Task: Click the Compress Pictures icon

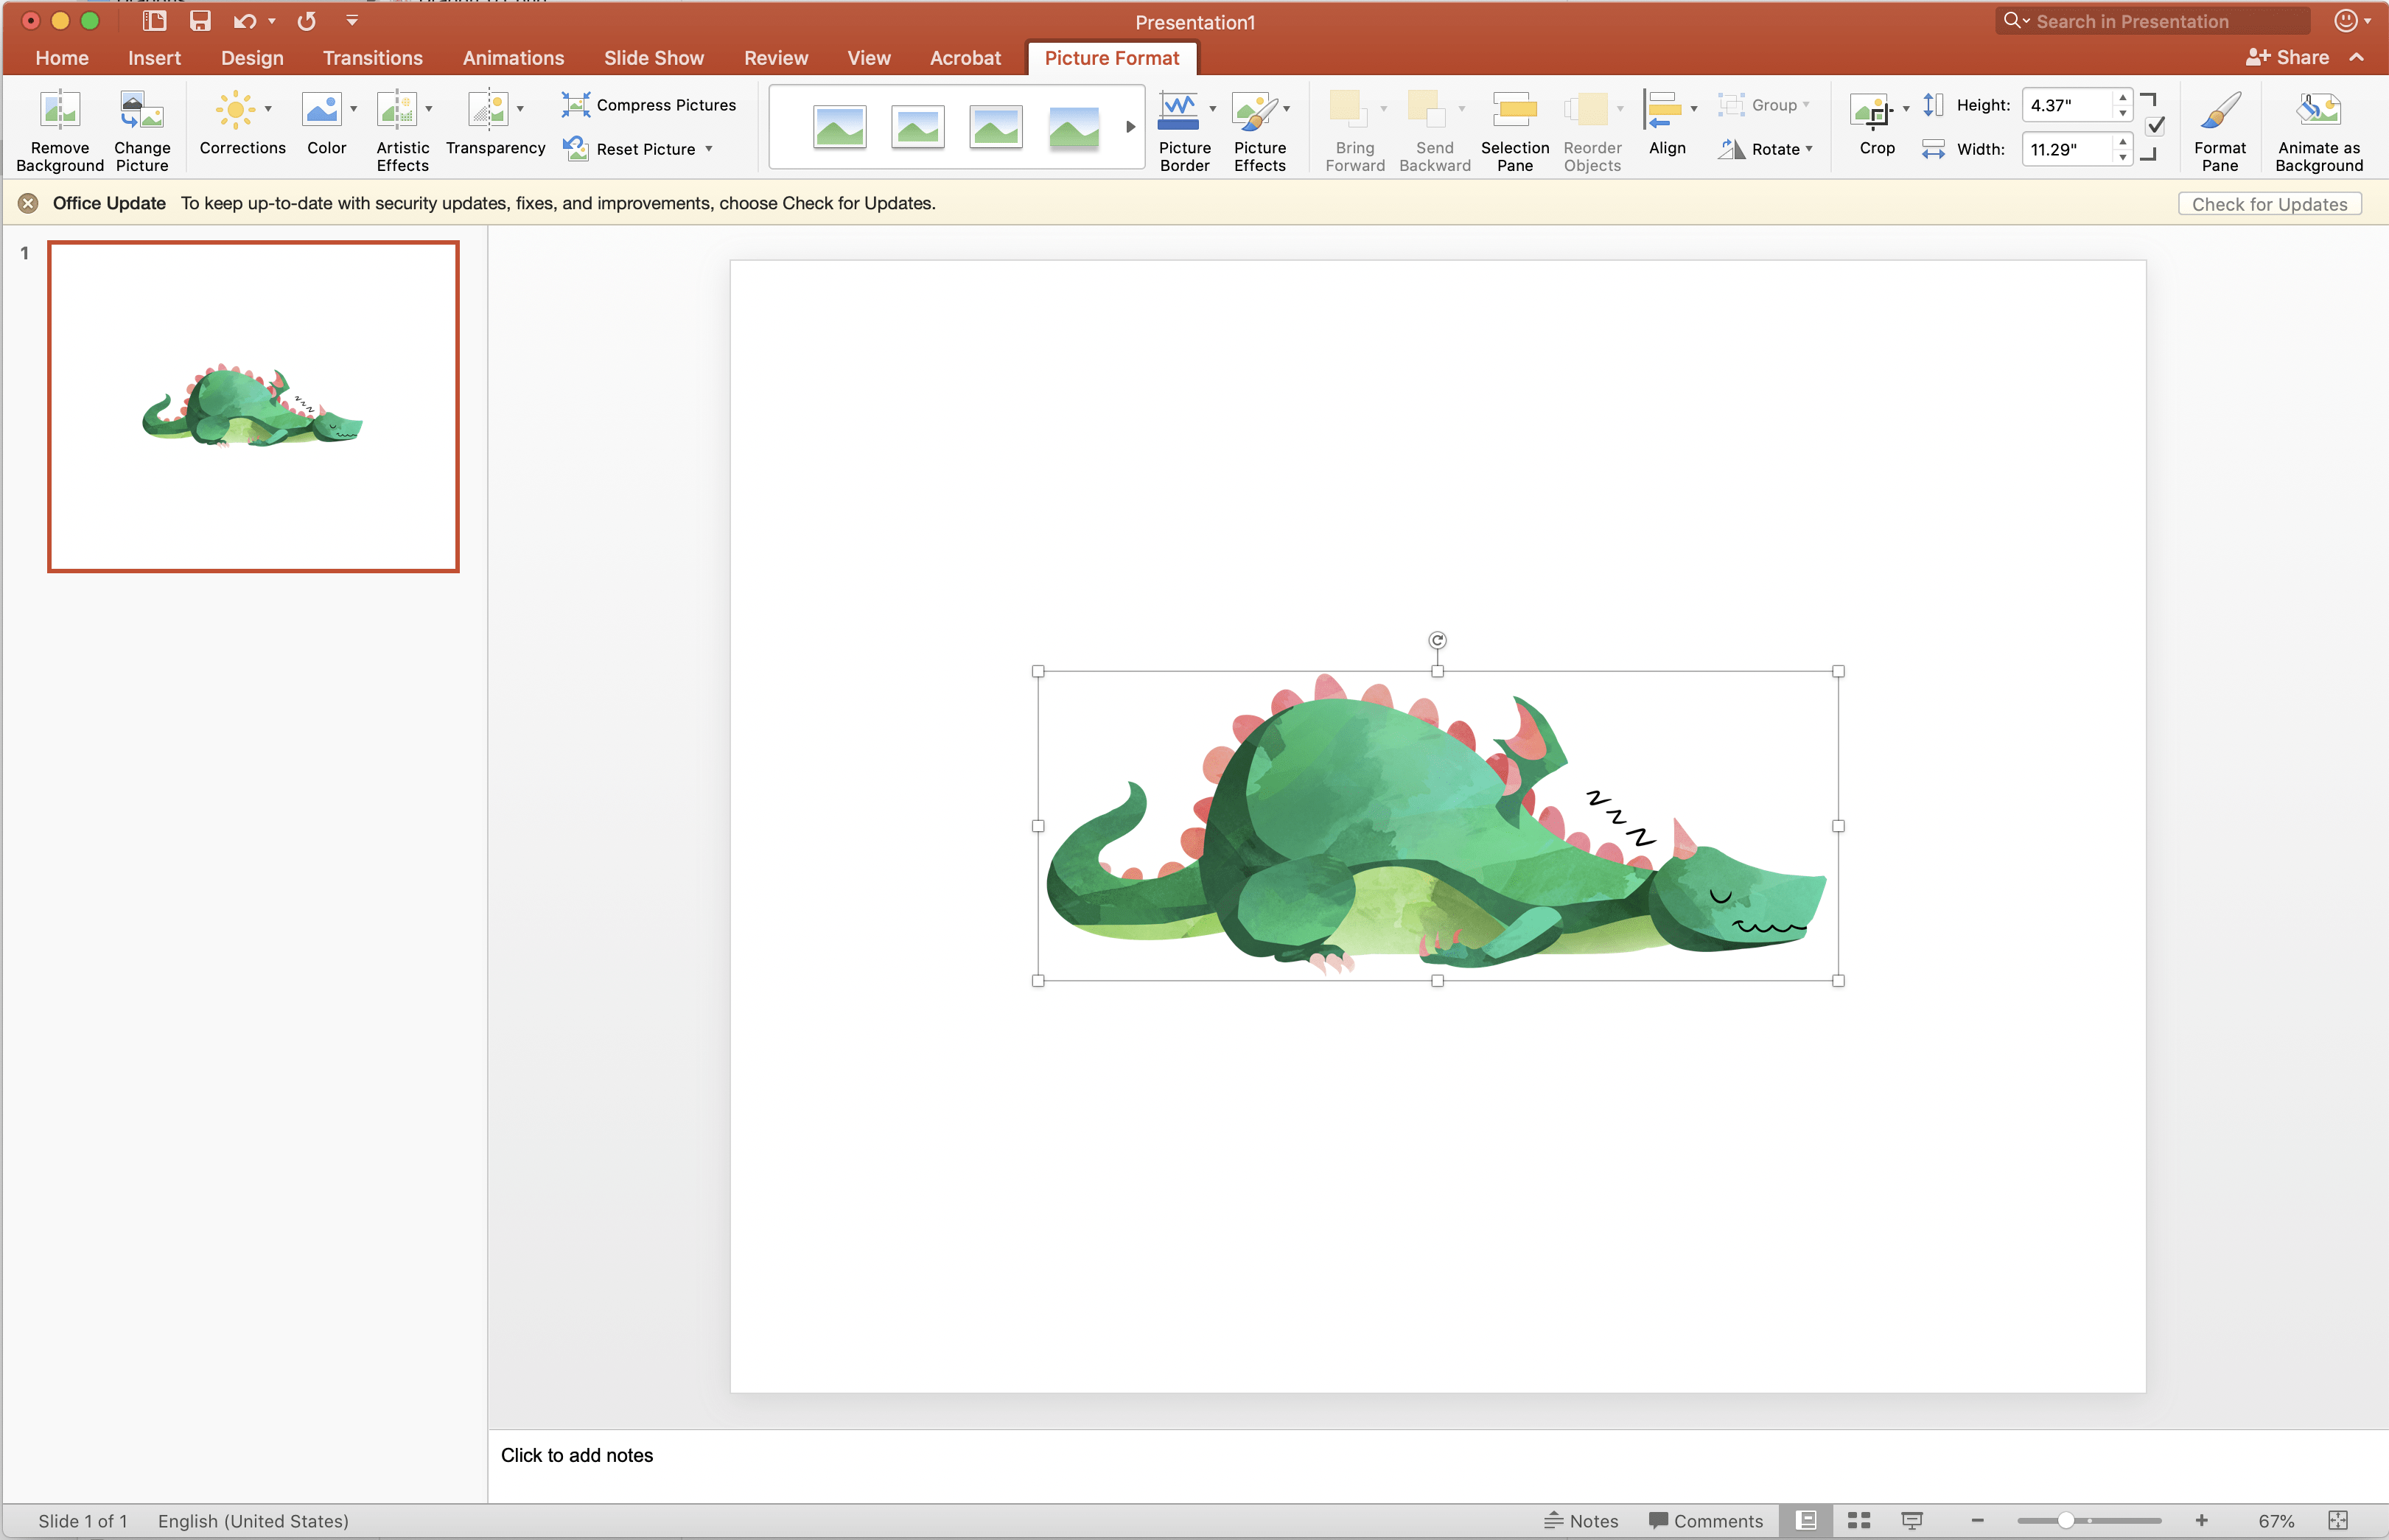Action: click(x=576, y=104)
